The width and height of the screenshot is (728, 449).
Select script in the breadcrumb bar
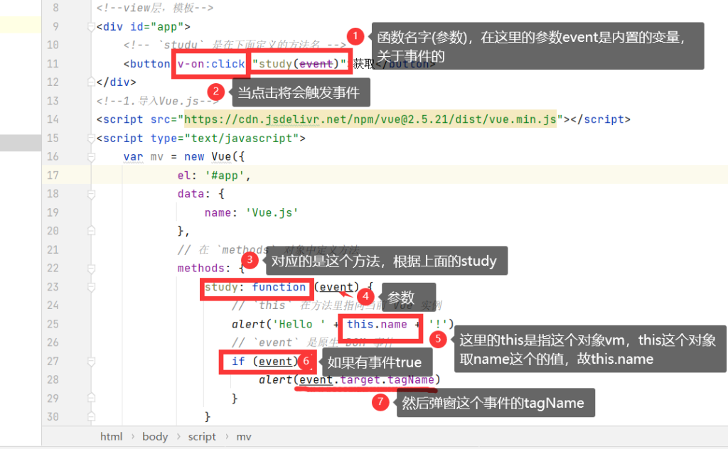pos(202,437)
